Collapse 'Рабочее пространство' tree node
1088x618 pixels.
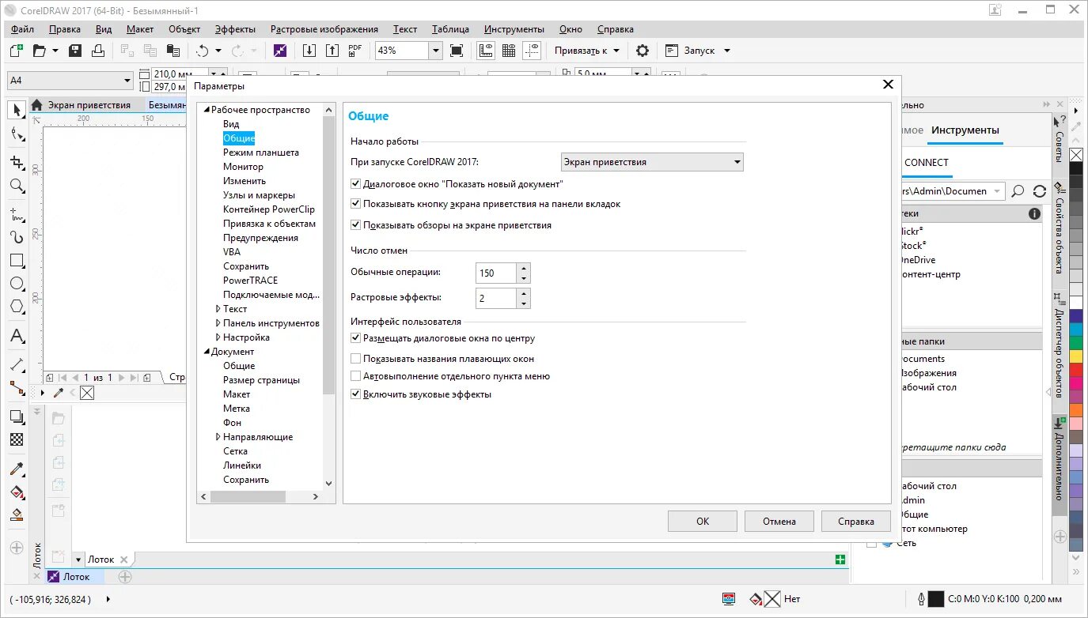(x=207, y=110)
